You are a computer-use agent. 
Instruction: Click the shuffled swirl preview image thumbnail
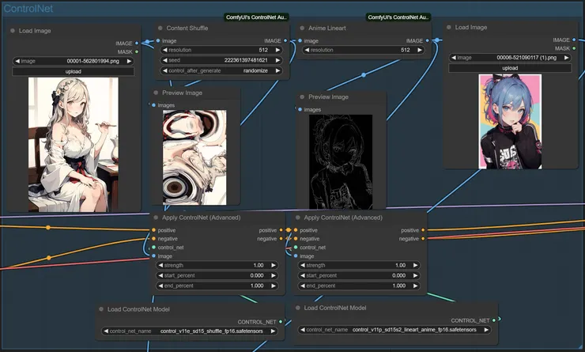[194, 157]
